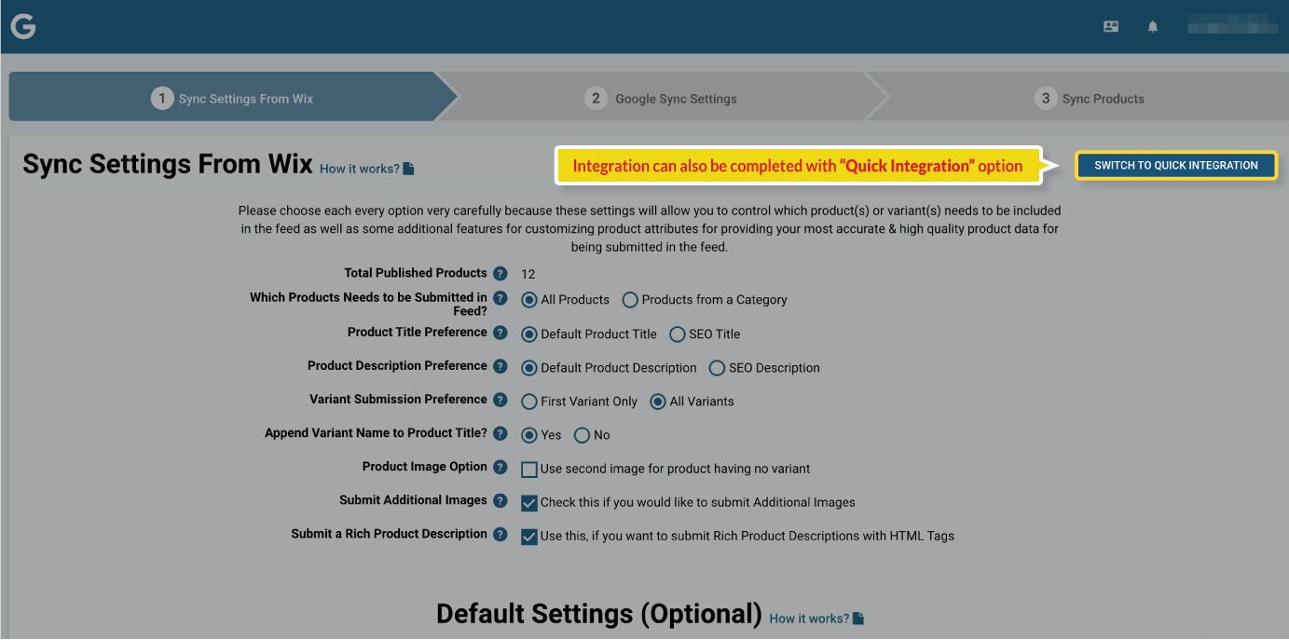This screenshot has width=1289, height=640.
Task: Click help icon for Product Title Preference
Action: click(x=501, y=333)
